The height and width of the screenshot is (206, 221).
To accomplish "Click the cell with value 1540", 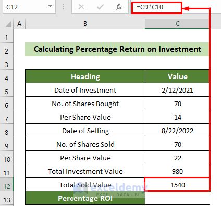I will pyautogui.click(x=177, y=185).
